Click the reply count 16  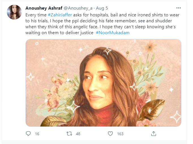pos(37,134)
